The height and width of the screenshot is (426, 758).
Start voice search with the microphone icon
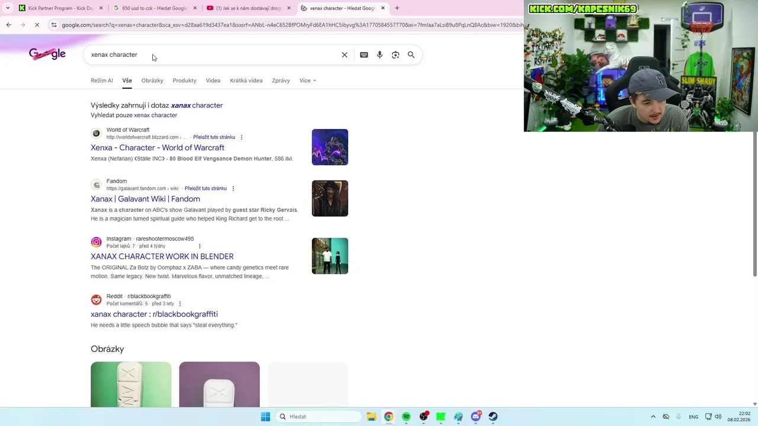(x=380, y=54)
